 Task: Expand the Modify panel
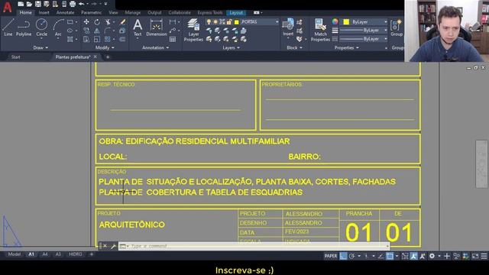(105, 47)
